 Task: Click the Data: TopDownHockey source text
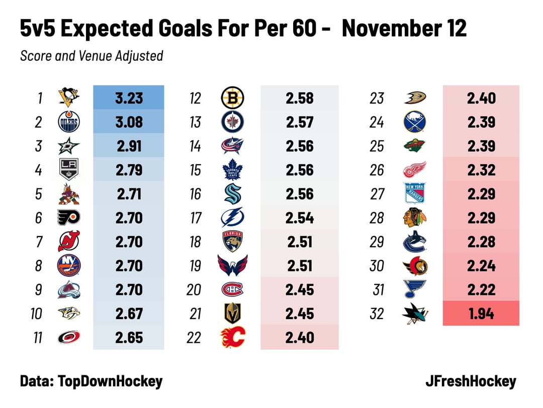coord(91,381)
